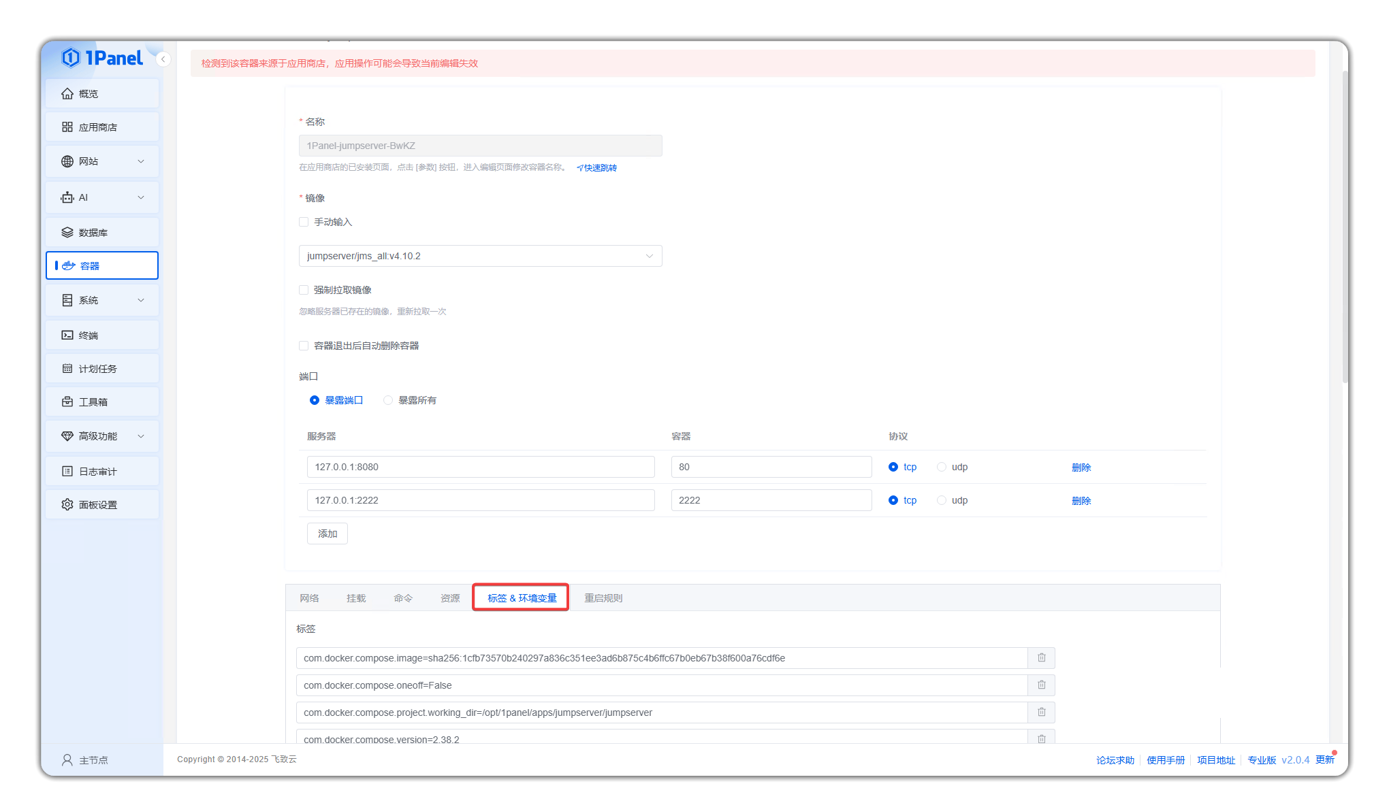Open 概览 home icon in sidebar
Screen dimensions: 1389x803
(67, 94)
